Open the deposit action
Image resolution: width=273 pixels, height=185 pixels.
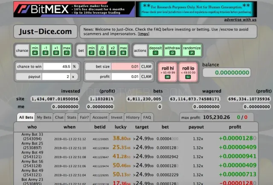coord(155,50)
